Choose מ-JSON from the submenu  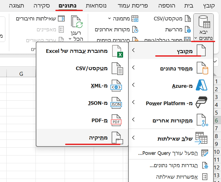(82, 103)
